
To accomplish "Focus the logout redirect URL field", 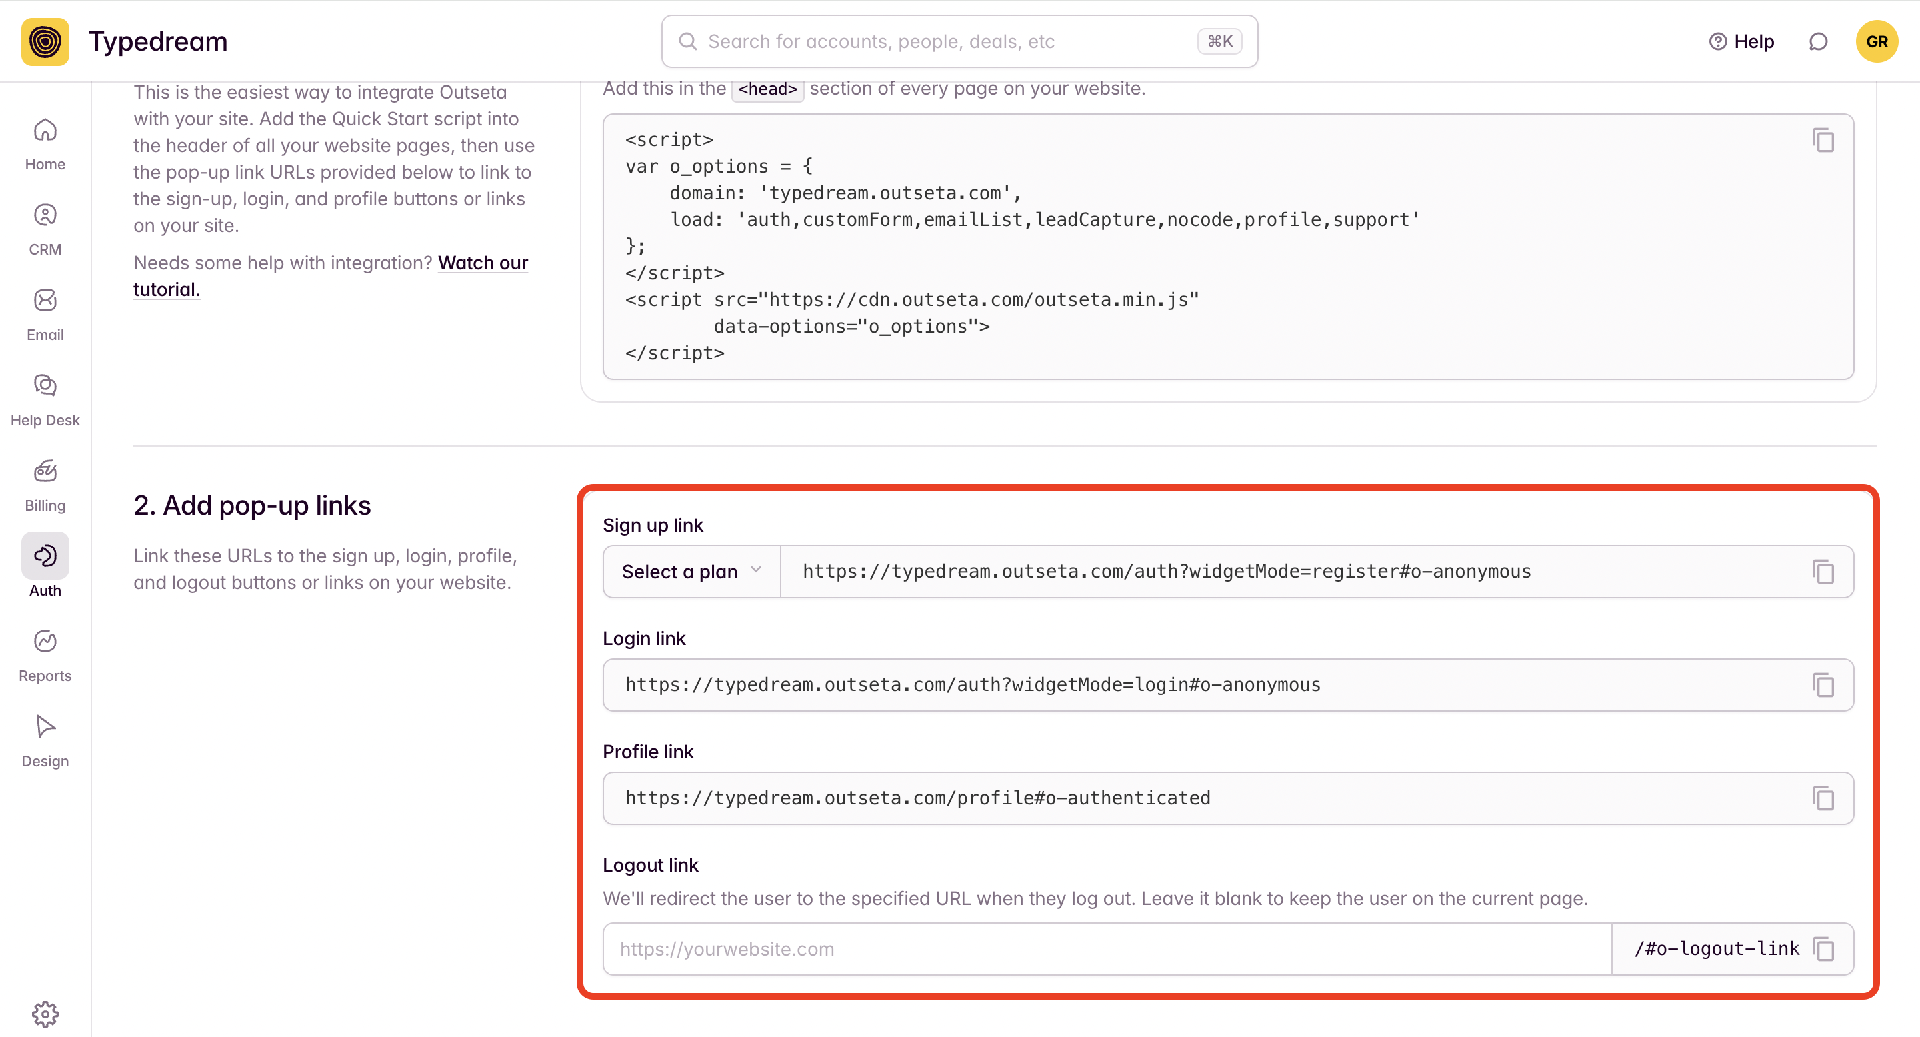I will (x=1106, y=949).
